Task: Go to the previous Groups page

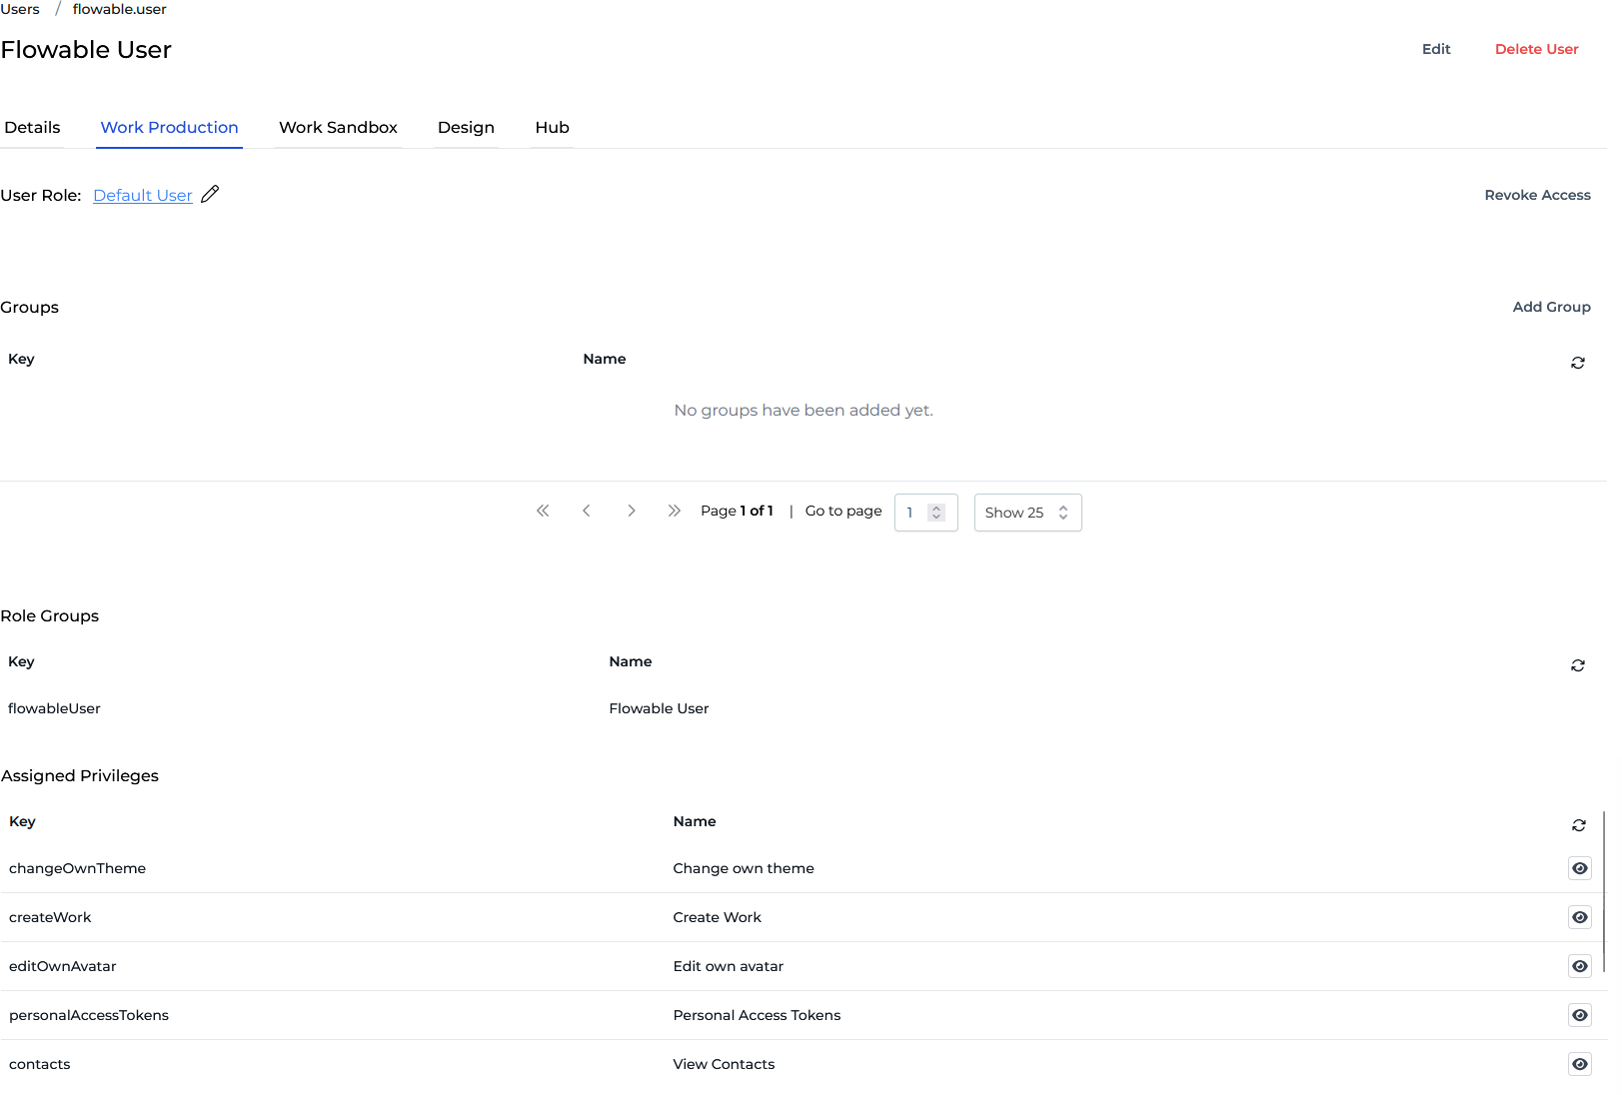Action: [587, 511]
